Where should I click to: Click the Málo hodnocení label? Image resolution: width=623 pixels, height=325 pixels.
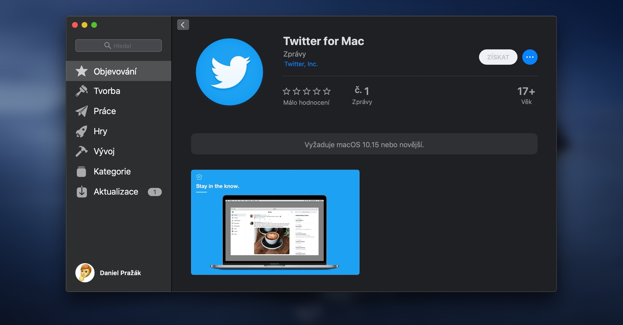(x=306, y=103)
